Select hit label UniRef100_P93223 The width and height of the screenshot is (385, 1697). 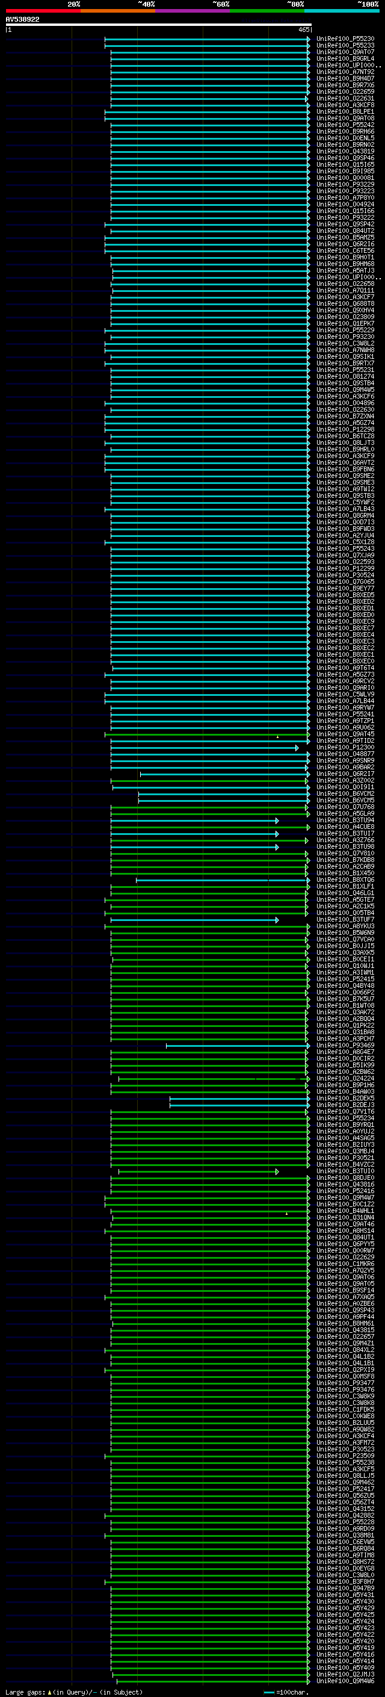345,191
